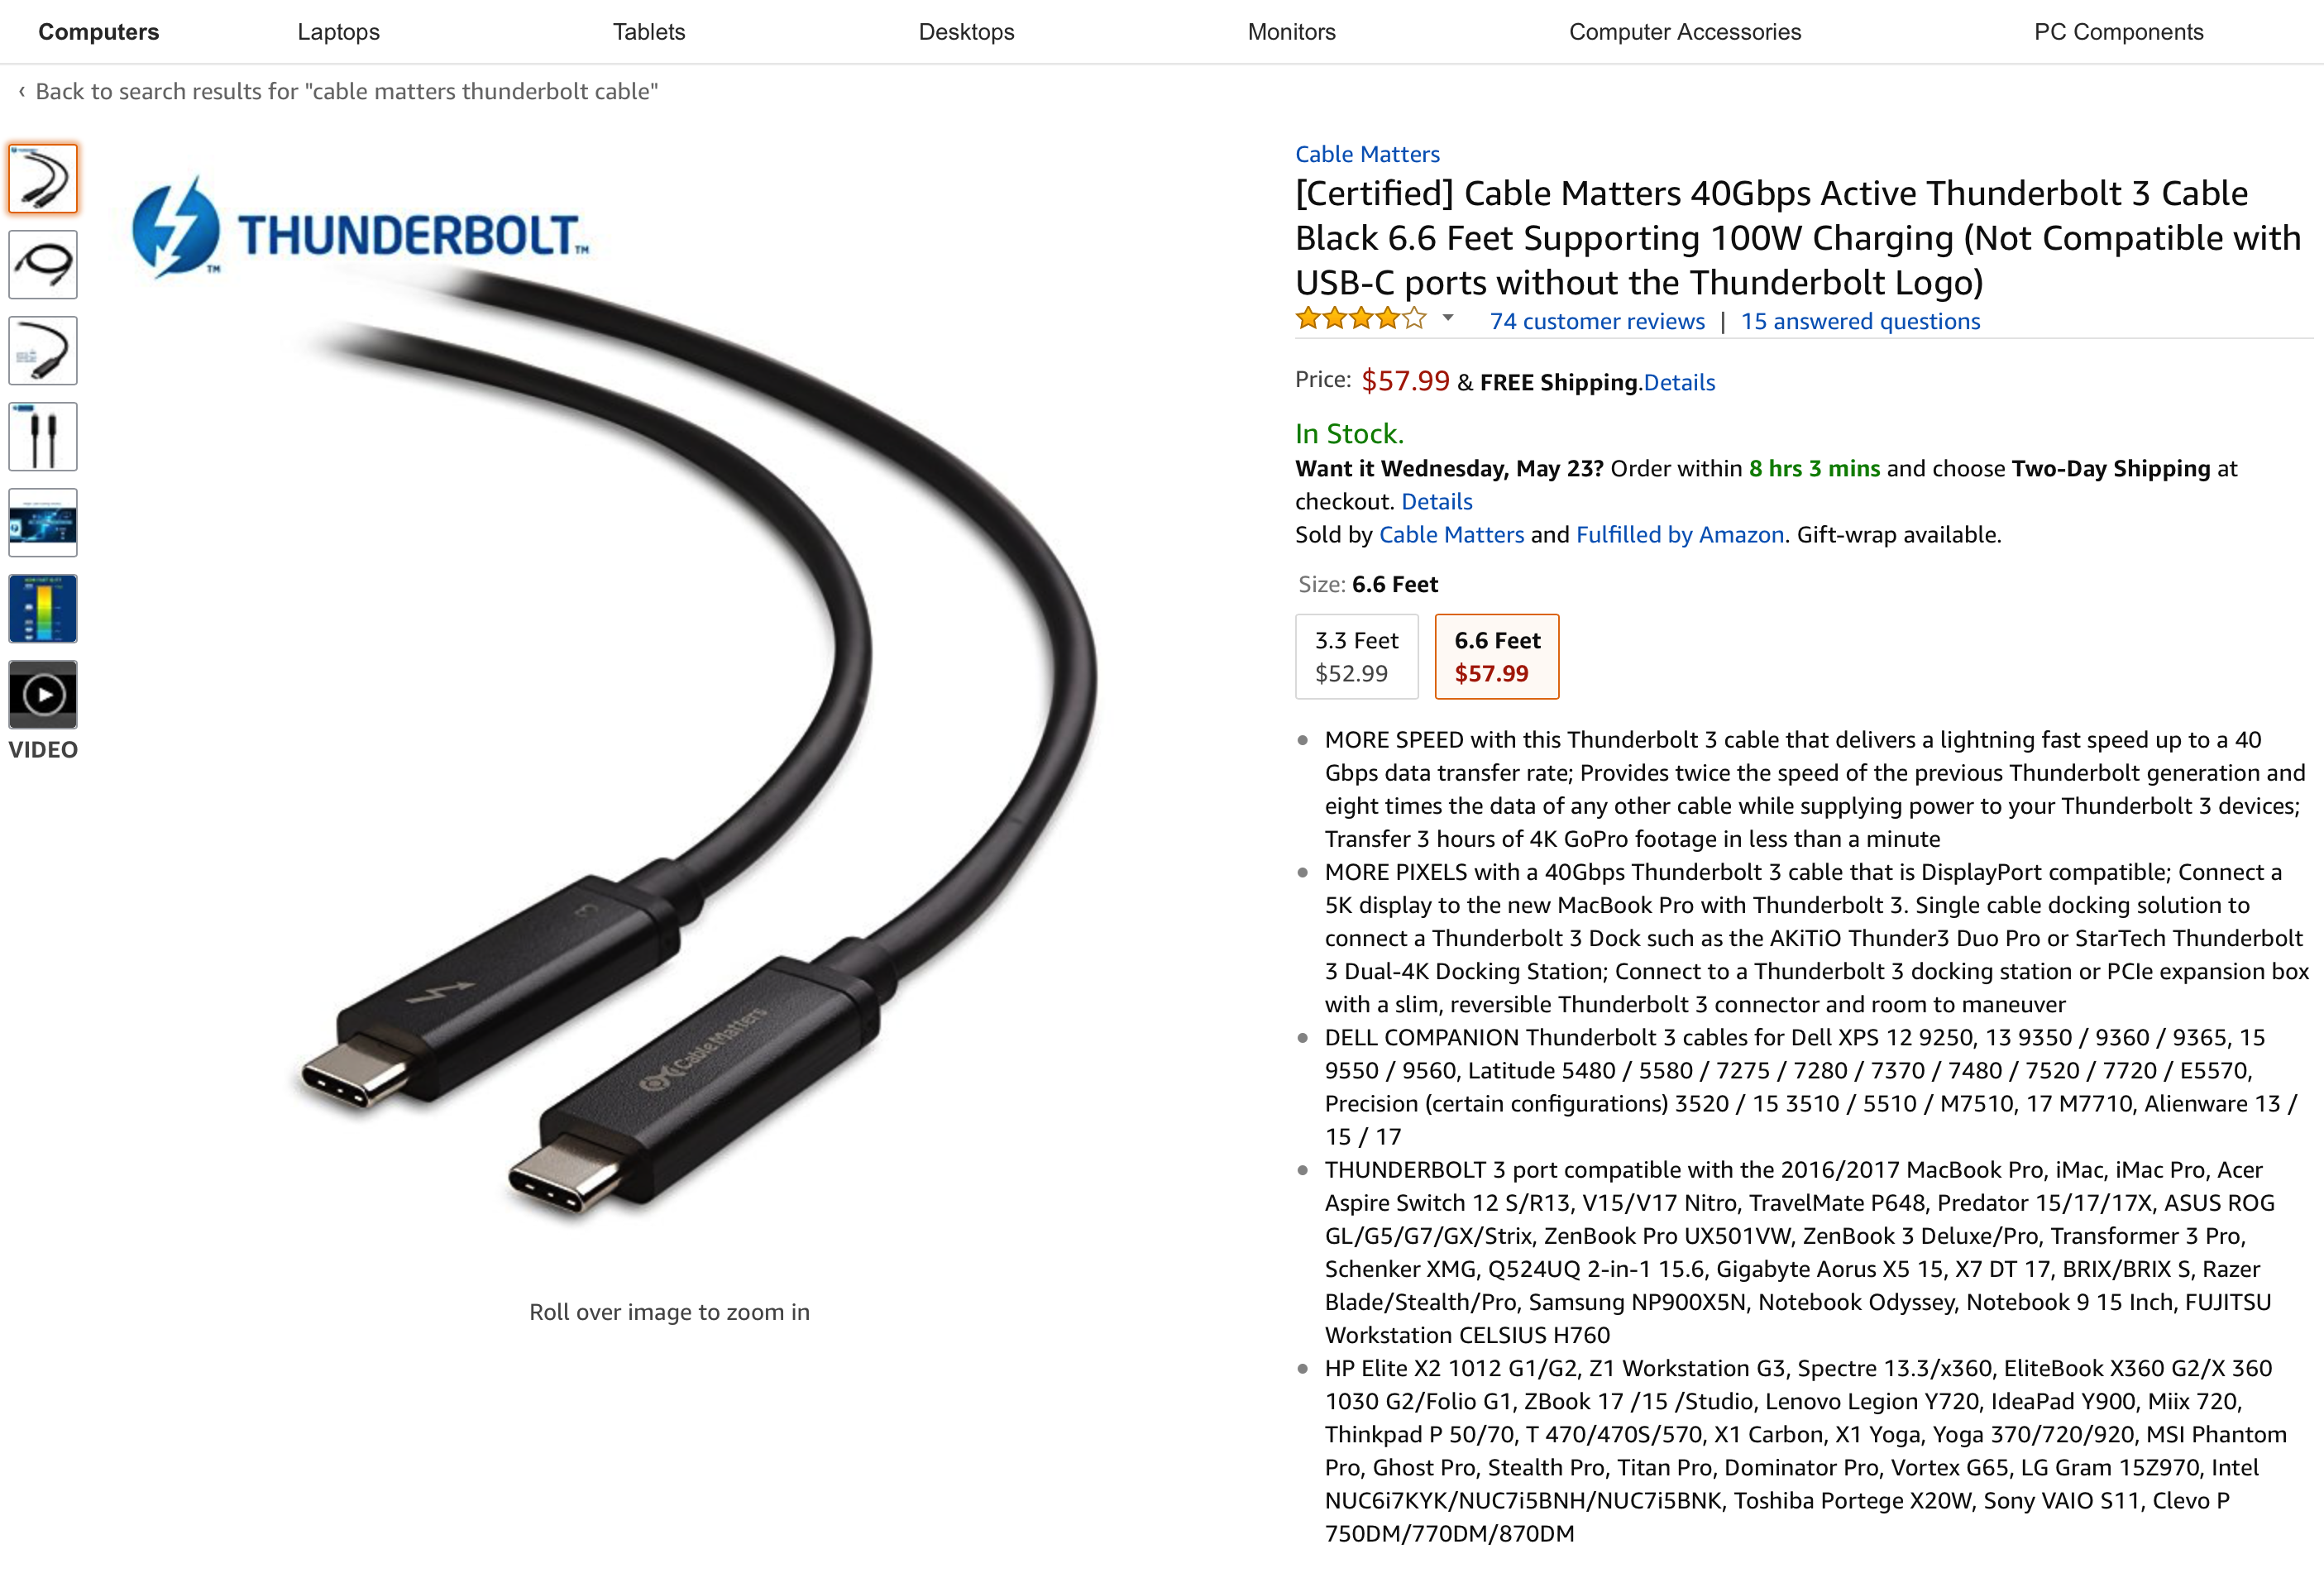The width and height of the screenshot is (2324, 1573).
Task: View the 15 answered questions
Action: (1860, 321)
